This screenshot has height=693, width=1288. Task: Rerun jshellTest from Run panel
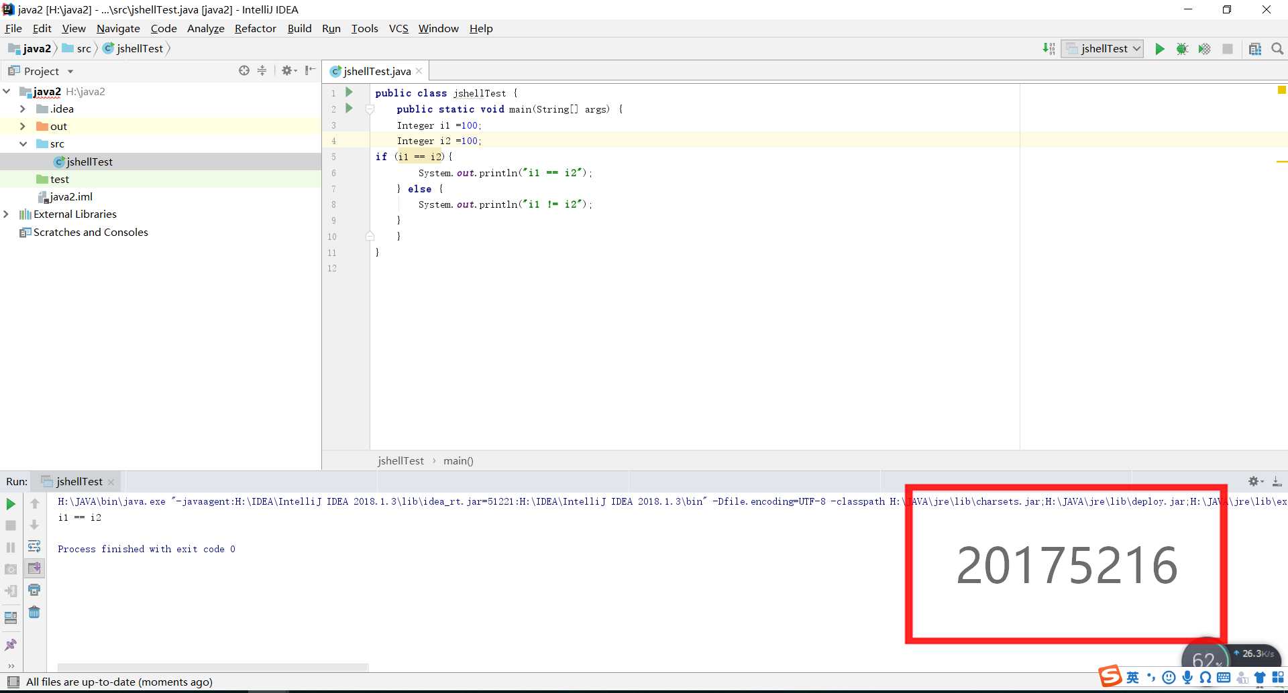tap(11, 503)
